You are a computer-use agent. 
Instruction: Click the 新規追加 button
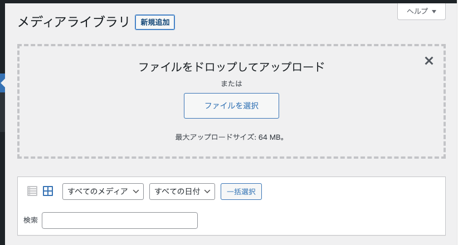click(155, 22)
